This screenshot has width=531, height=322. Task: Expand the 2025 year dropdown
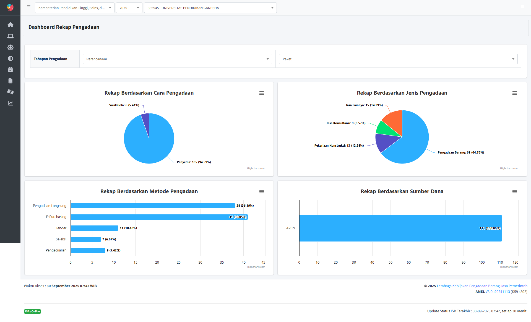click(129, 8)
